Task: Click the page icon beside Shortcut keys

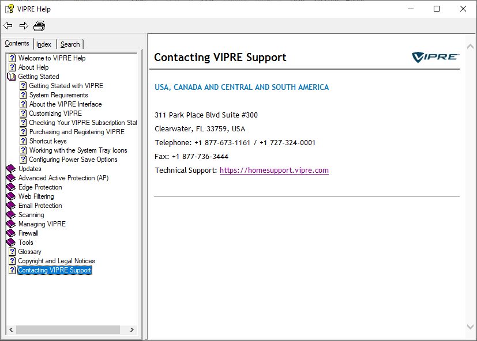Action: [23, 141]
